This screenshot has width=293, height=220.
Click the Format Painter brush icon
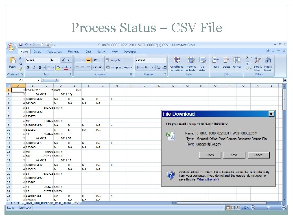coord(20,69)
